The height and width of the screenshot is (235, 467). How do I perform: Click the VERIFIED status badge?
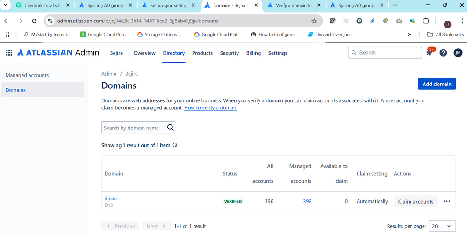[233, 201]
